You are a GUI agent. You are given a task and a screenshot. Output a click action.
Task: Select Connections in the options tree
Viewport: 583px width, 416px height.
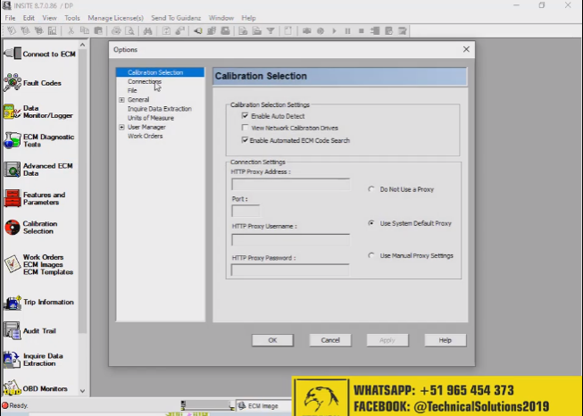pyautogui.click(x=144, y=81)
